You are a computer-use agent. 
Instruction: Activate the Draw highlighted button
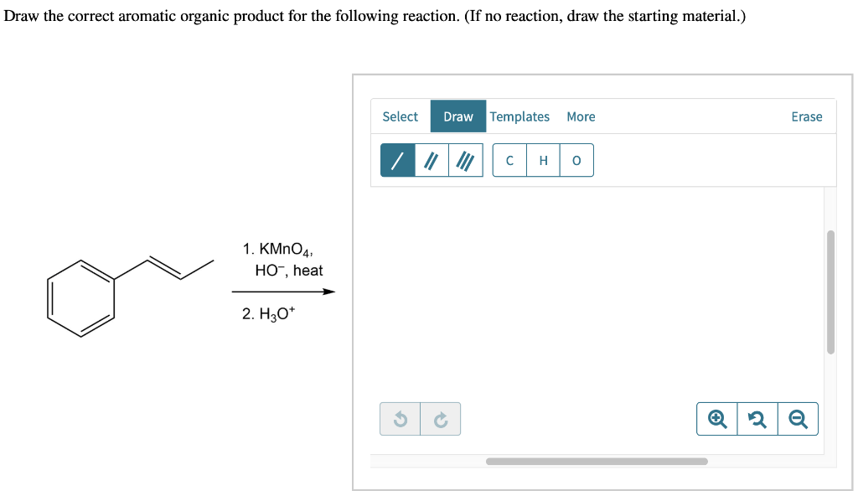[x=457, y=116]
